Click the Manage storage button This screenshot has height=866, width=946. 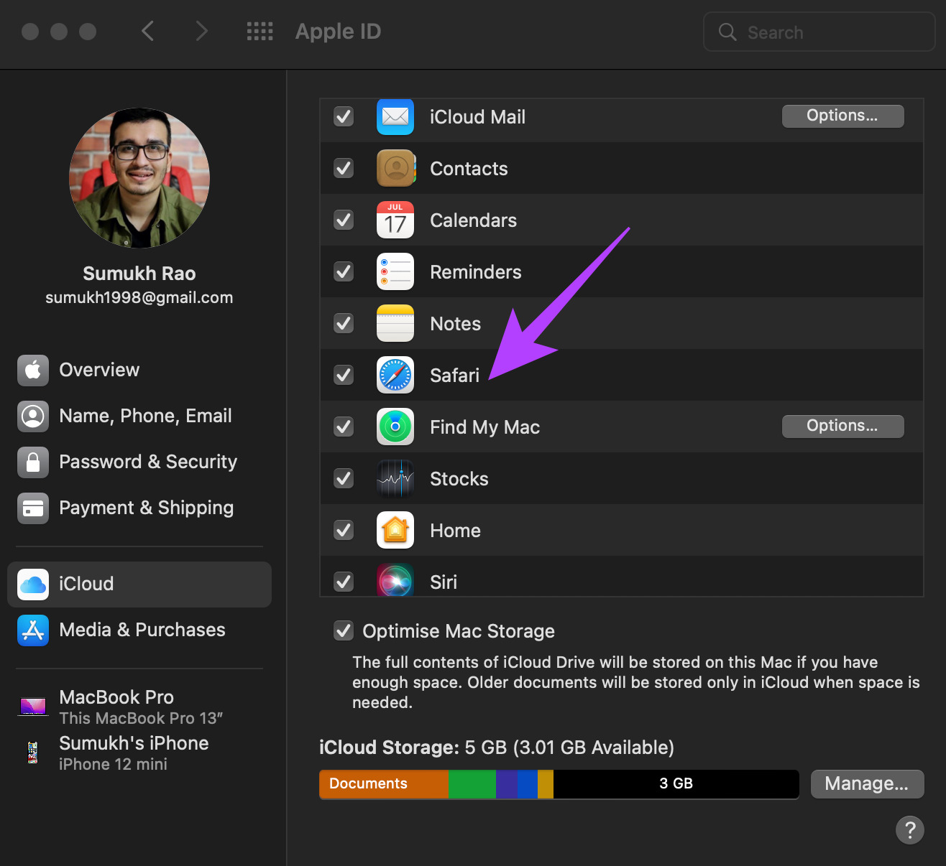pos(867,783)
